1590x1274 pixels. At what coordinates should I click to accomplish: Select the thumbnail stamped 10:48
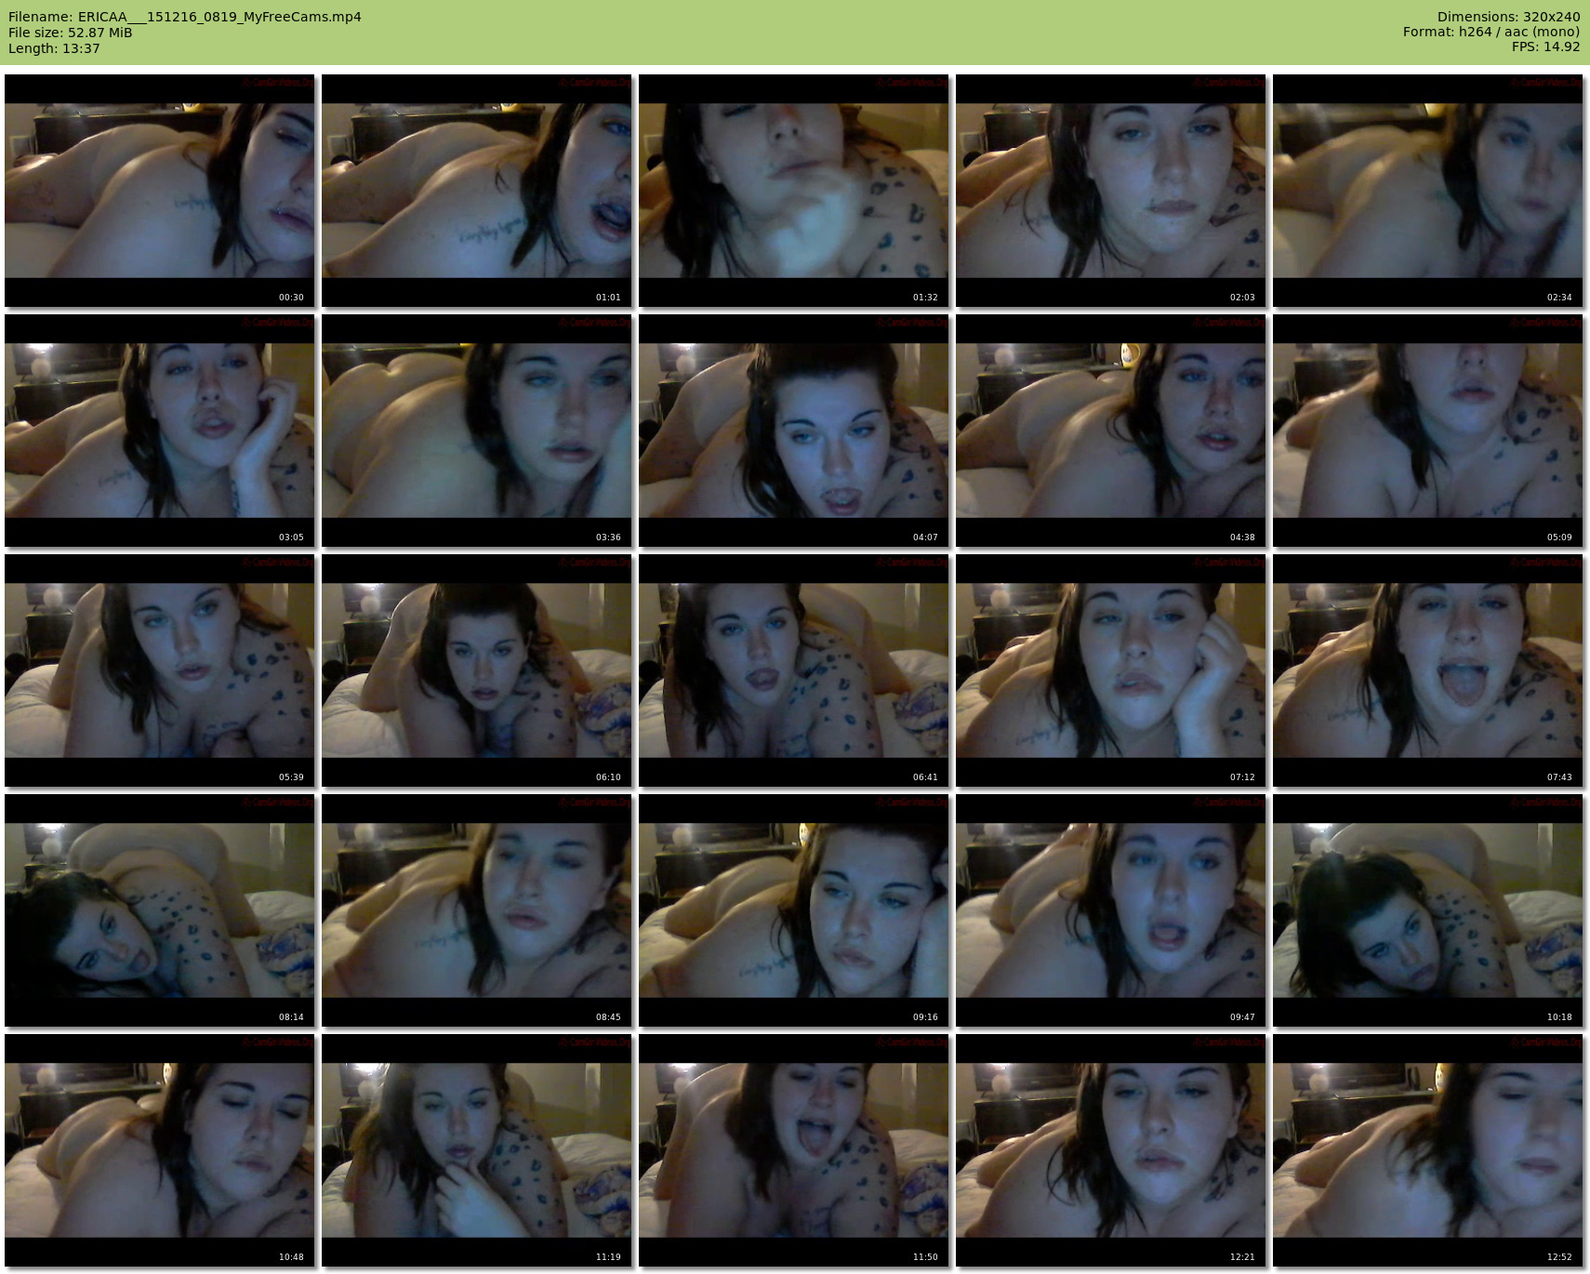160,1150
